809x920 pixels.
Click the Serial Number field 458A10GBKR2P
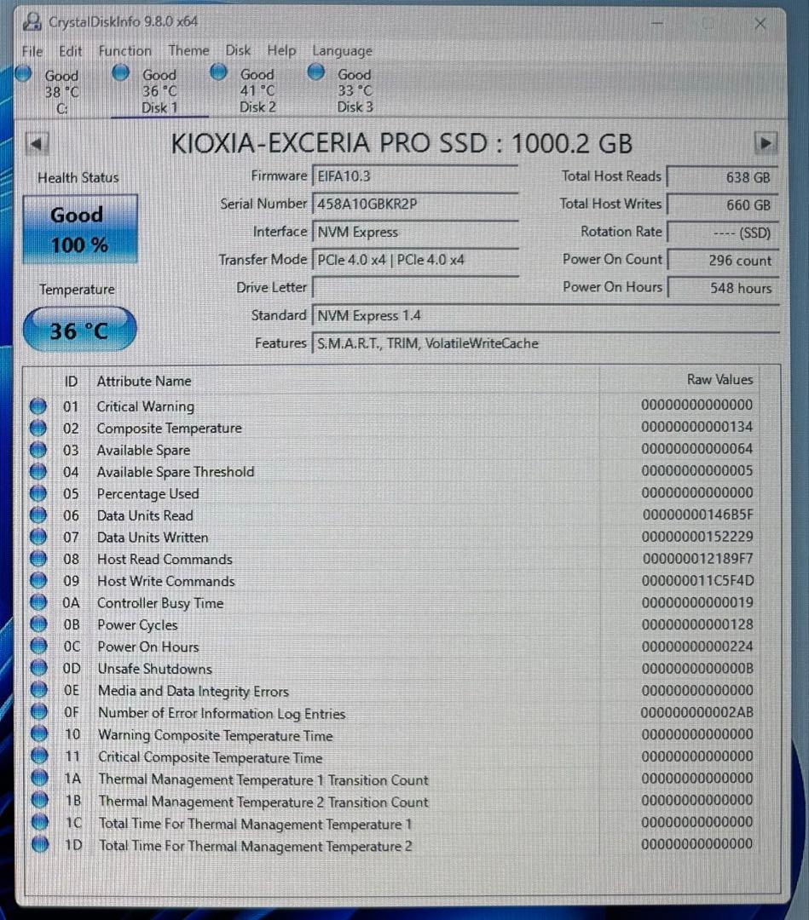(x=415, y=204)
